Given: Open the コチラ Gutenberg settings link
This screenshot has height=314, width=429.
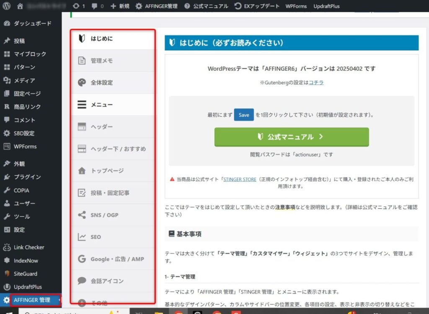Looking at the screenshot, I should click(x=316, y=82).
